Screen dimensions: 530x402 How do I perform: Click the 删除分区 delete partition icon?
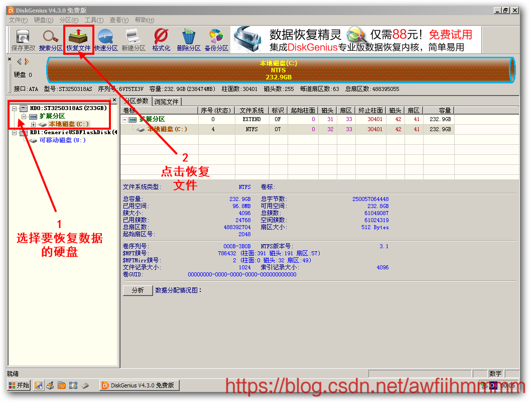[189, 40]
